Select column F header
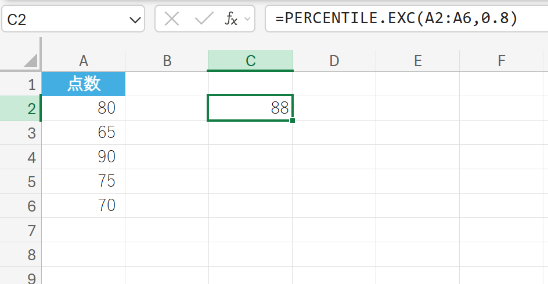 (501, 60)
